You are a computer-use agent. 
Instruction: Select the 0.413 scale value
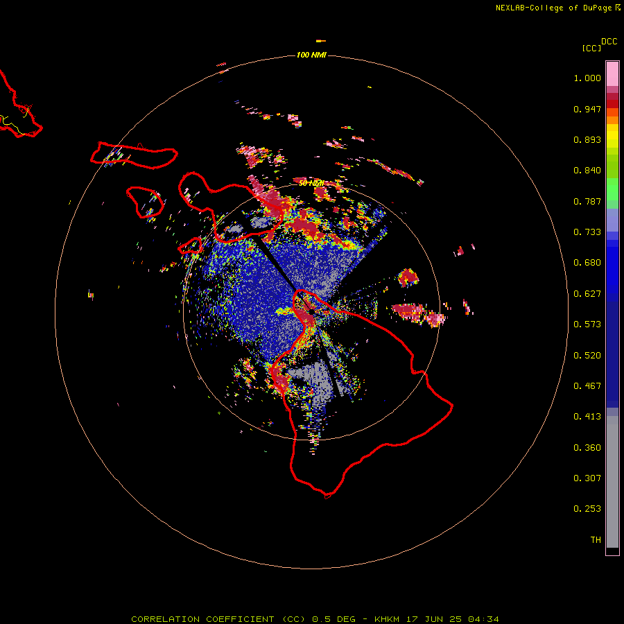coord(587,417)
